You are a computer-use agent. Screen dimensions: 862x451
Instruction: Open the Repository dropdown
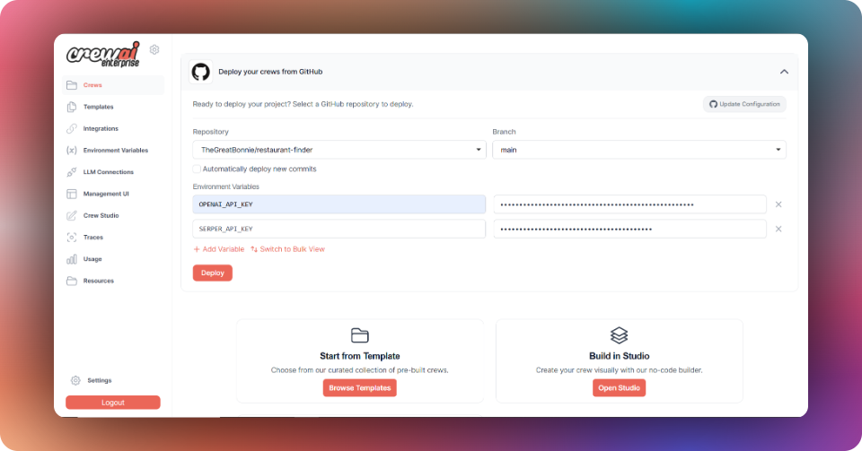point(339,150)
